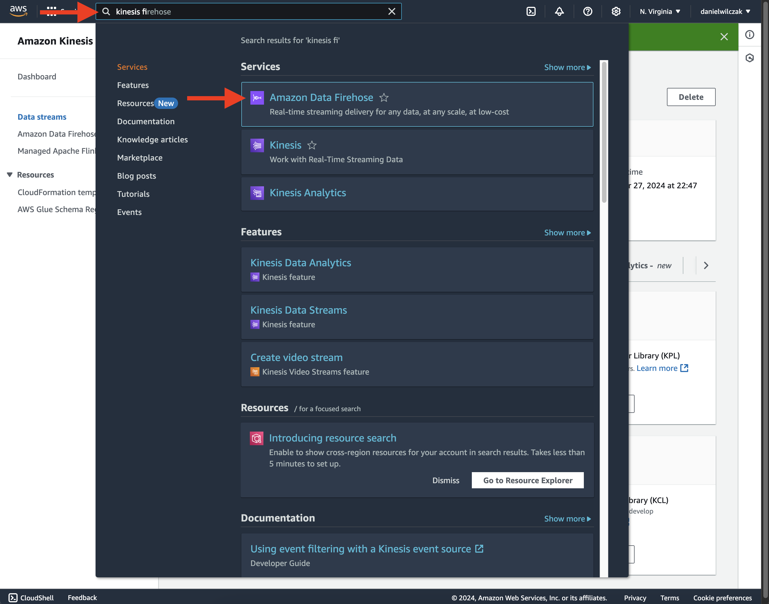Select the Features filter category

pyautogui.click(x=133, y=85)
